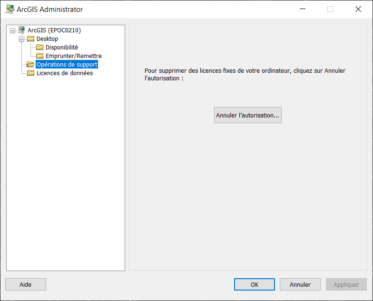Collapse the Desktop tree branch
This screenshot has width=373, height=301.
21,39
